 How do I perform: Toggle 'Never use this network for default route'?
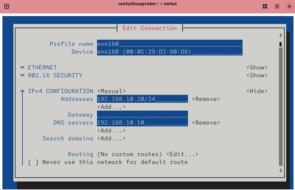point(33,162)
